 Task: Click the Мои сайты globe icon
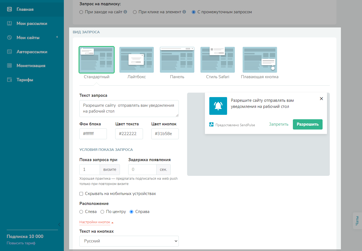(x=9, y=38)
